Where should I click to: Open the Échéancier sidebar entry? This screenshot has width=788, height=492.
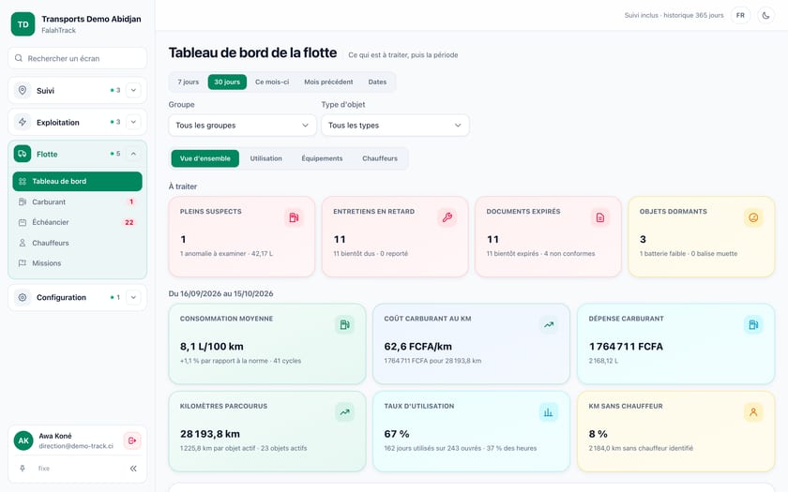coord(77,222)
